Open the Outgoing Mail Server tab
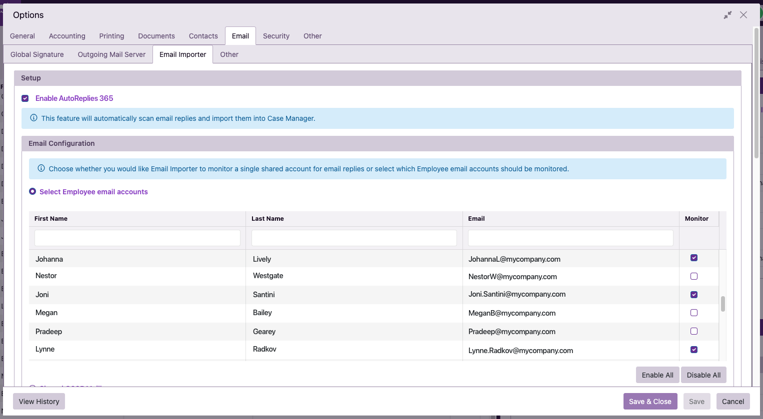The image size is (763, 419). click(111, 54)
